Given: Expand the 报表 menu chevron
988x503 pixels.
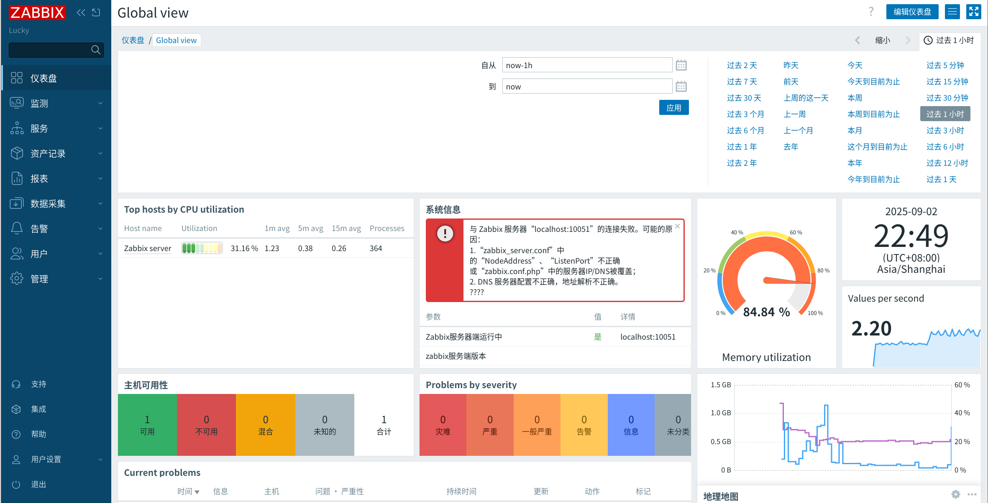Looking at the screenshot, I should coord(100,178).
